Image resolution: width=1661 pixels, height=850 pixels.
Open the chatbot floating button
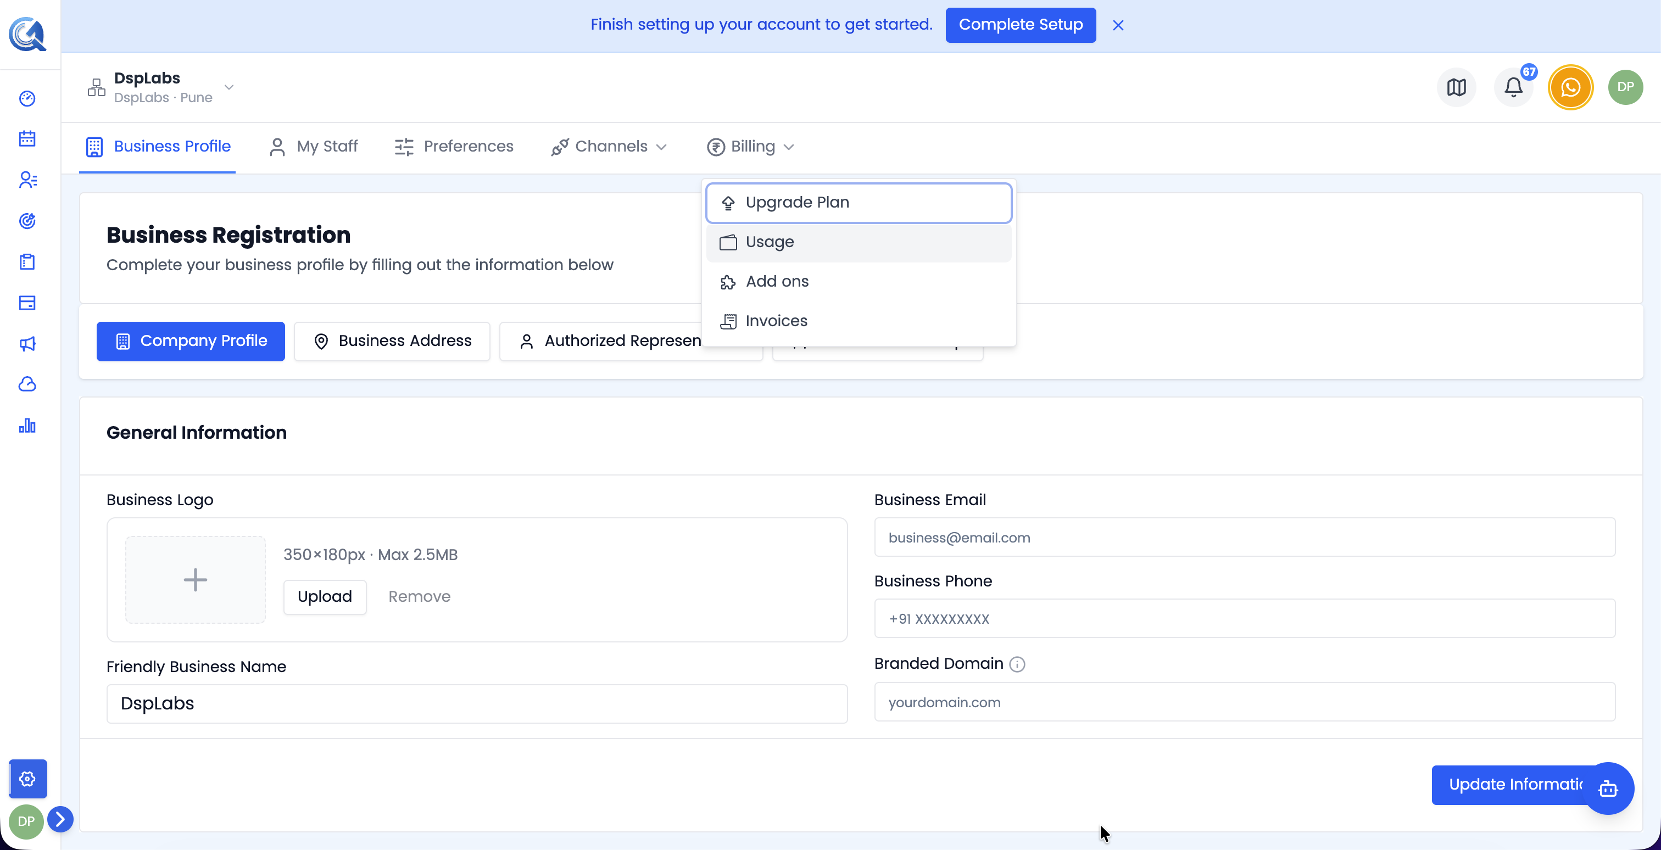coord(1608,788)
